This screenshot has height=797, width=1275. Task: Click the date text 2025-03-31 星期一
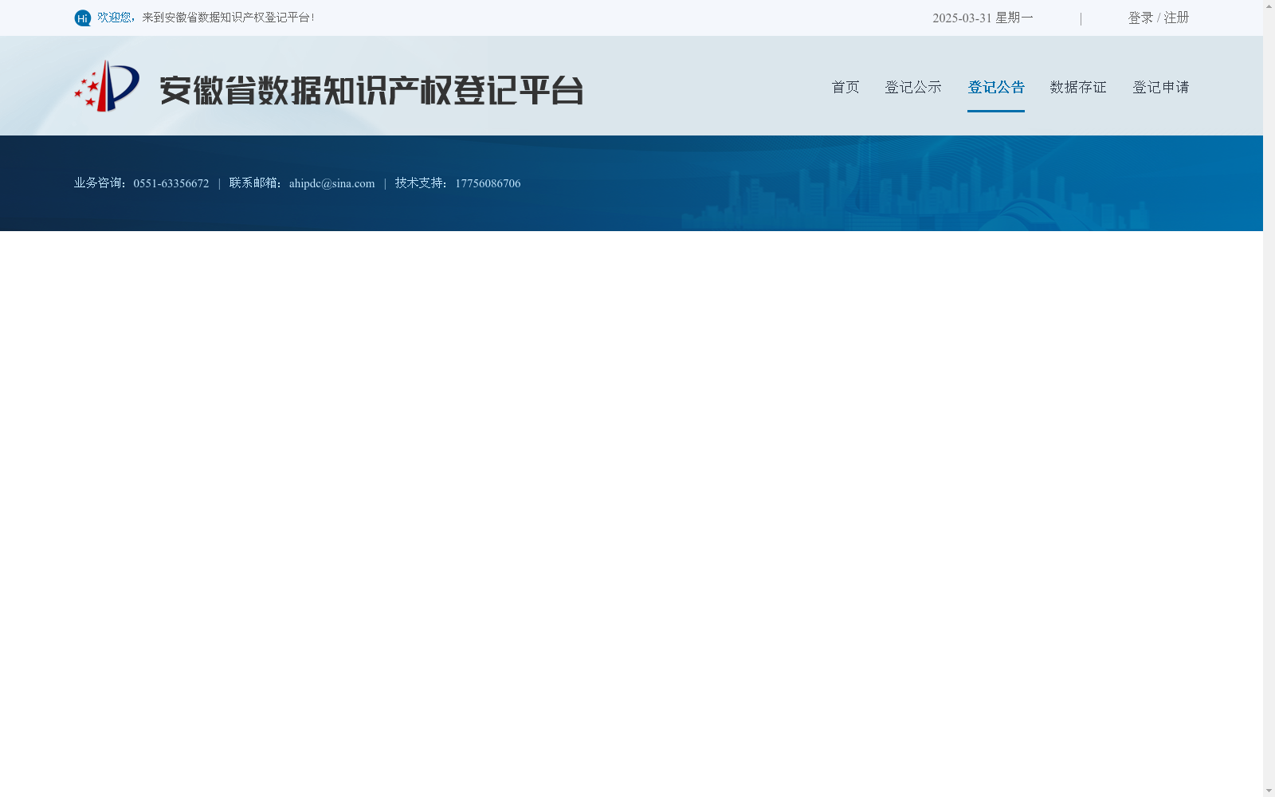983,18
